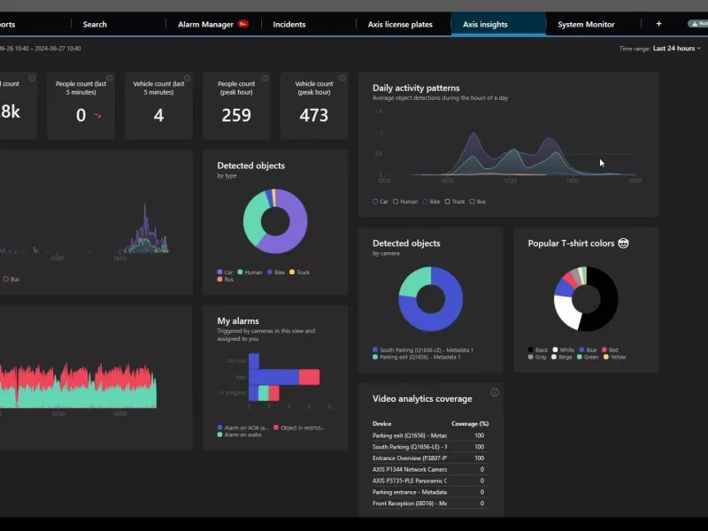This screenshot has height=531, width=708.
Task: Click the red New alarms bar segment
Action: tap(309, 377)
